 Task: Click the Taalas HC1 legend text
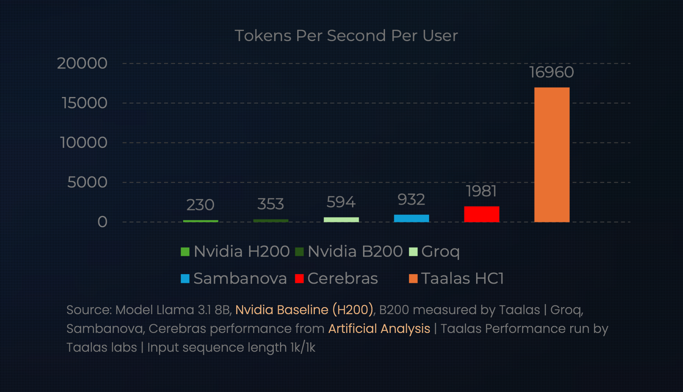[x=462, y=279]
